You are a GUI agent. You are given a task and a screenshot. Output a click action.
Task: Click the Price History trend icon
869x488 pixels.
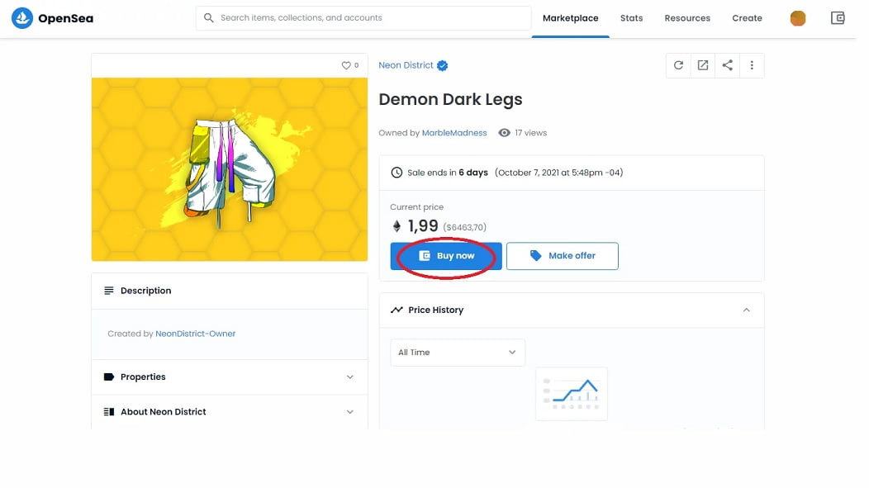pyautogui.click(x=397, y=310)
